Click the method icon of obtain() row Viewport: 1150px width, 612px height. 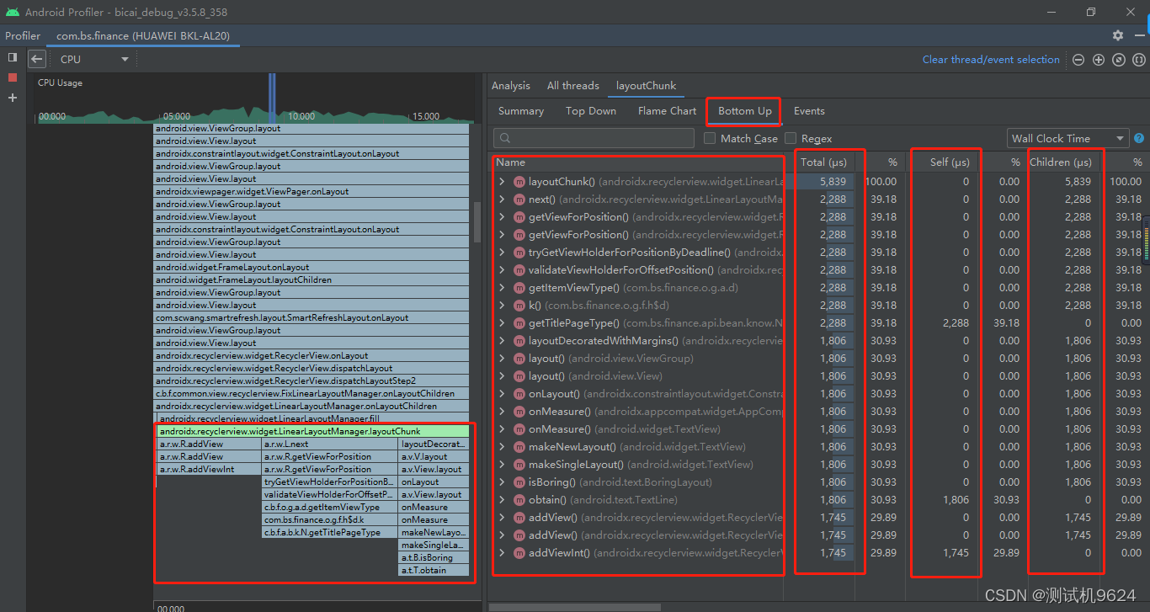519,500
